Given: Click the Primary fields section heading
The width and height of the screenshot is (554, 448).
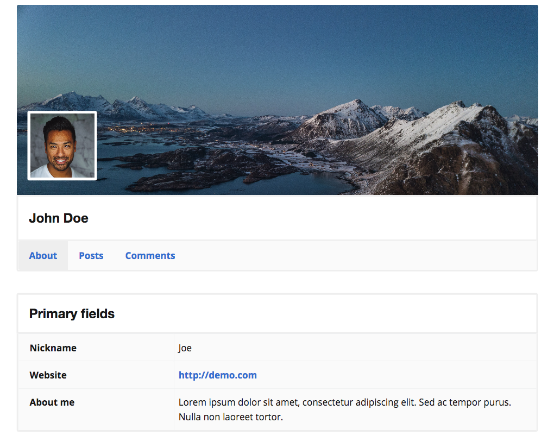Looking at the screenshot, I should (72, 314).
